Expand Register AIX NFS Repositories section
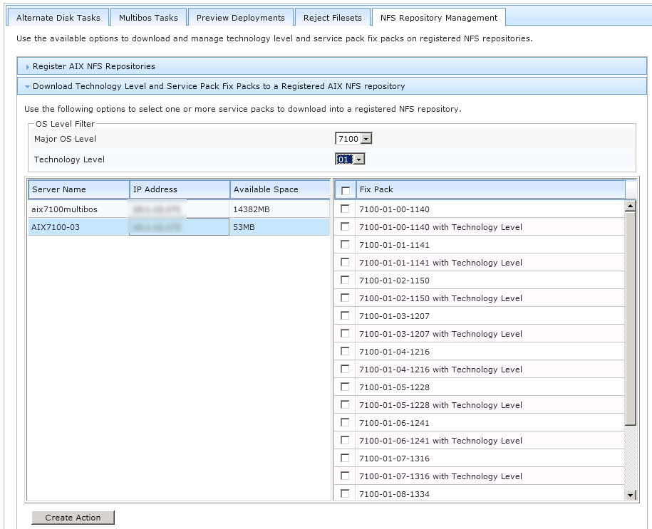 pyautogui.click(x=93, y=66)
